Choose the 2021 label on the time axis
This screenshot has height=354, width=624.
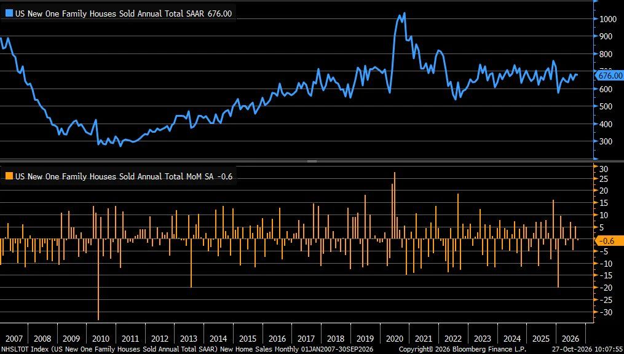(x=424, y=339)
